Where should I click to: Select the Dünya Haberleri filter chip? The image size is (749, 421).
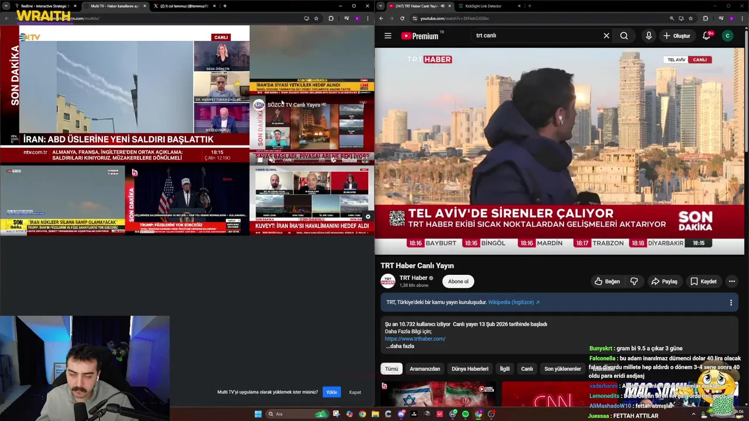(470, 369)
